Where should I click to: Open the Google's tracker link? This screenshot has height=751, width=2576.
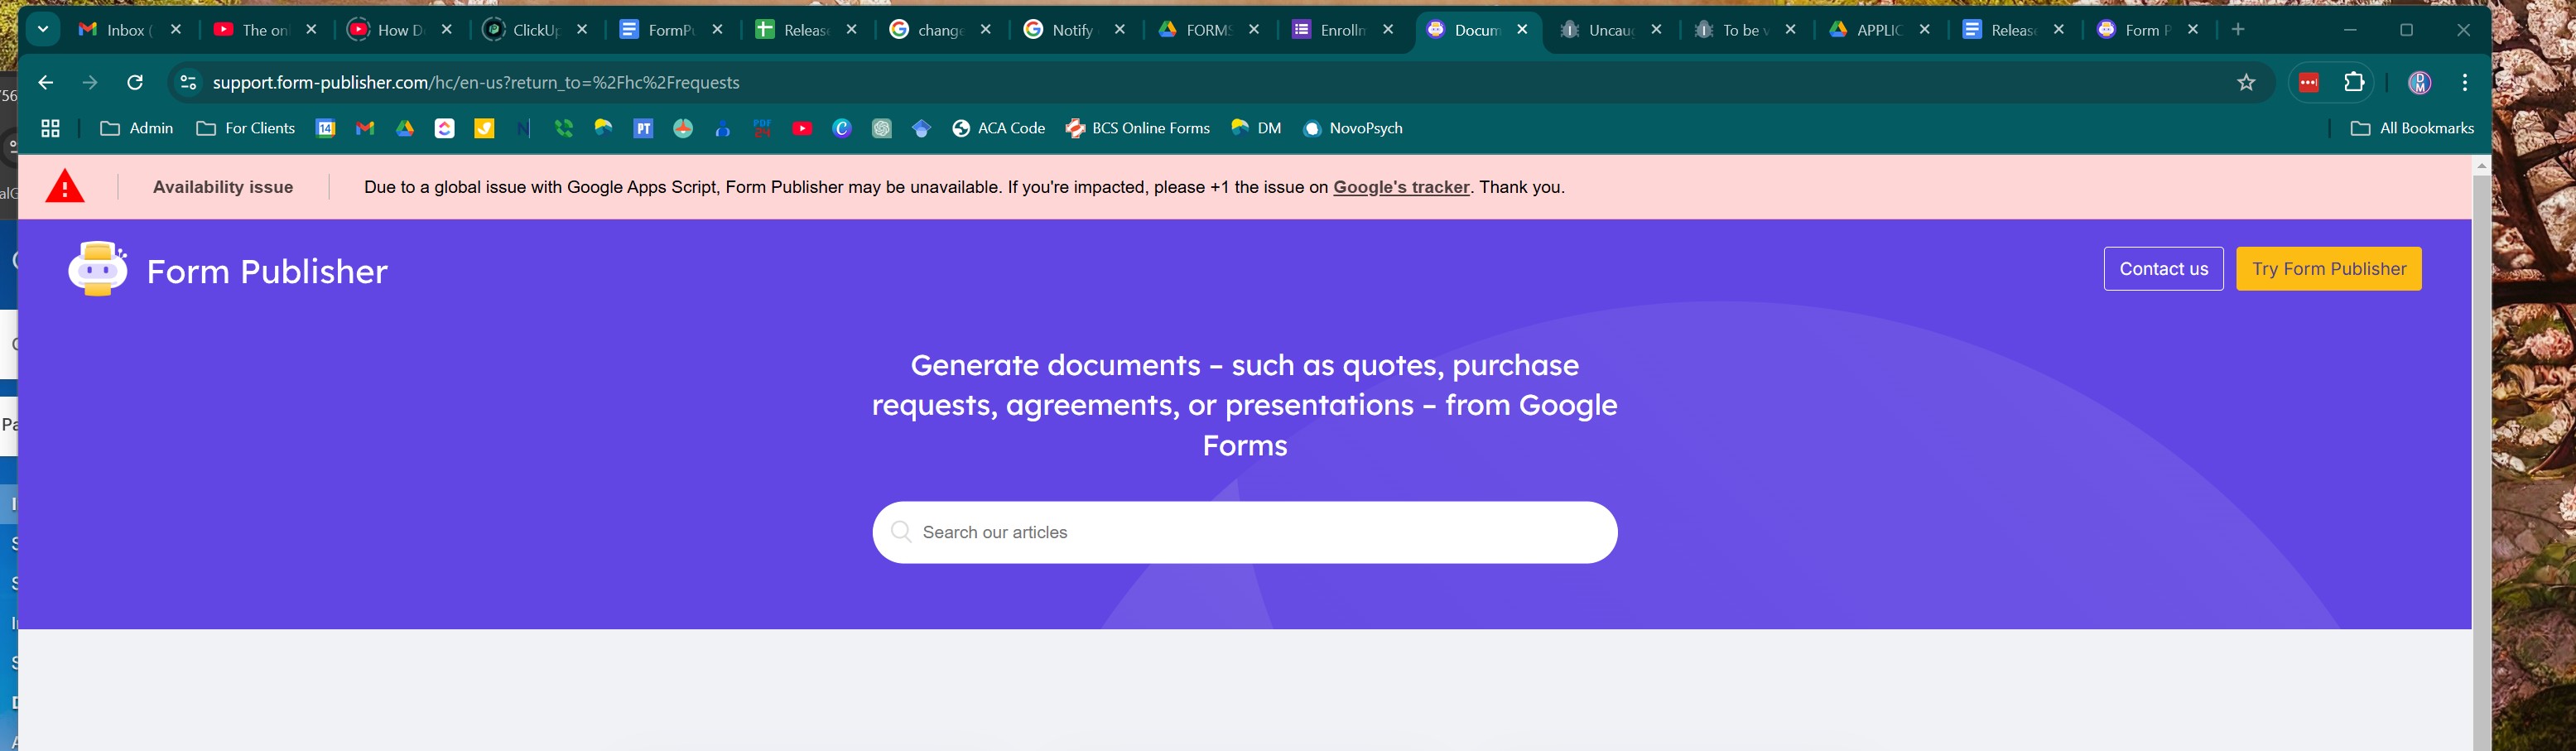pos(1400,188)
